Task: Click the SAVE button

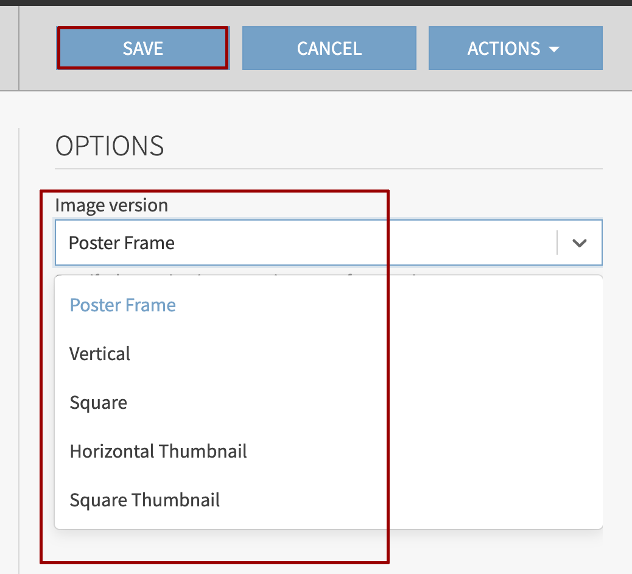Action: [142, 48]
